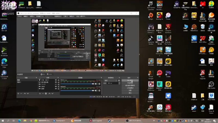Toggle lock of the last source row

pos(58,89)
